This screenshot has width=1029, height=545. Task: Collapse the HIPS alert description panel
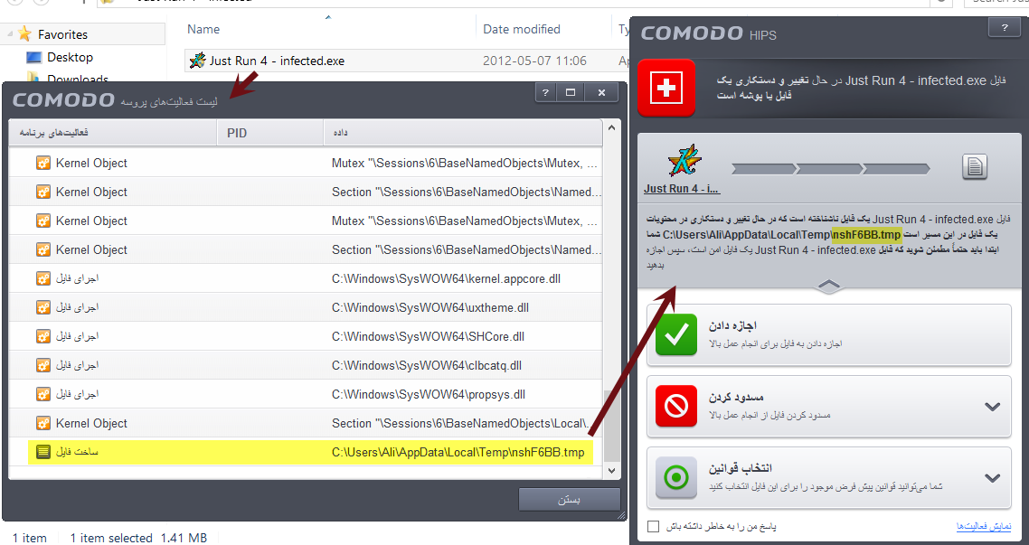tap(829, 286)
